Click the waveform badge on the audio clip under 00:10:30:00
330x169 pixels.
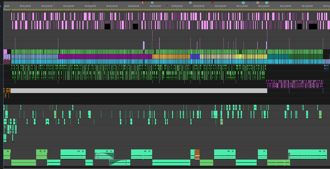(x=228, y=151)
